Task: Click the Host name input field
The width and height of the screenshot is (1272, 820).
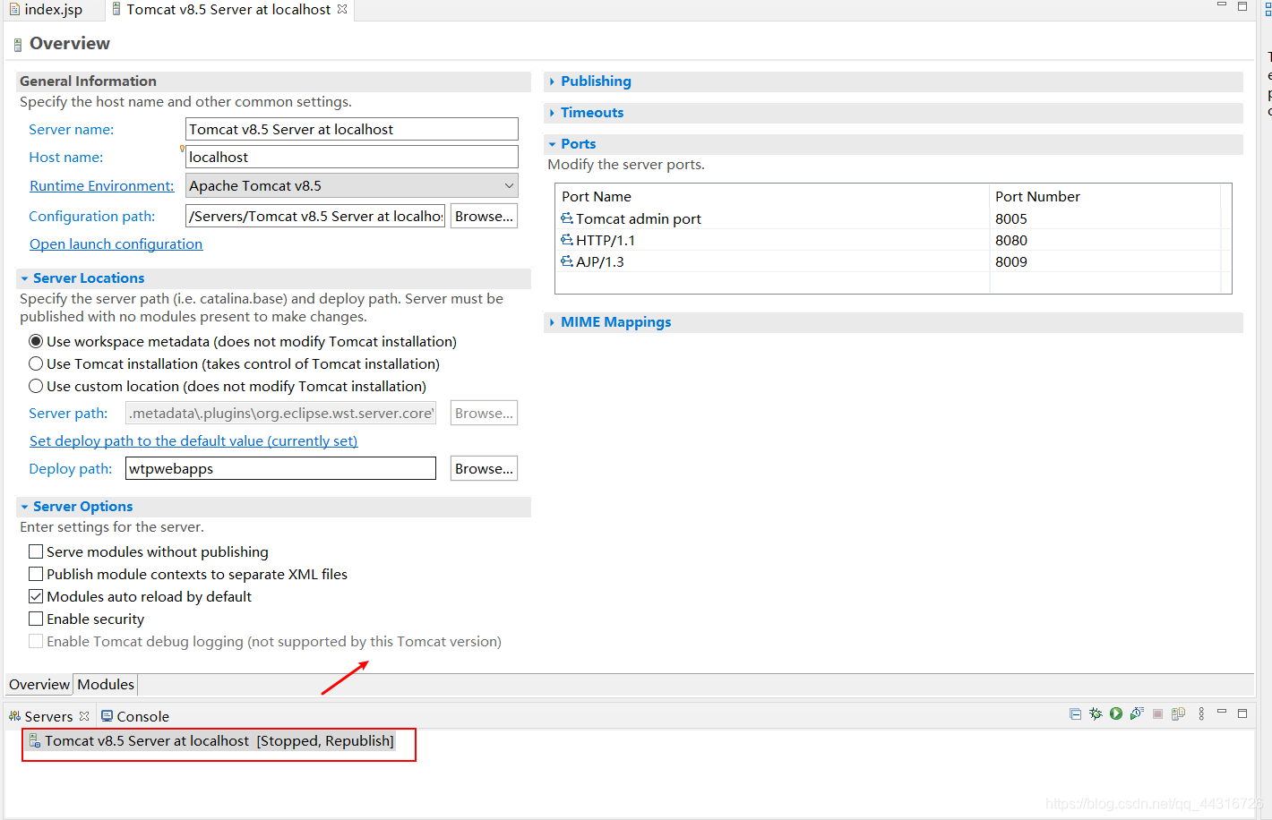Action: click(352, 157)
